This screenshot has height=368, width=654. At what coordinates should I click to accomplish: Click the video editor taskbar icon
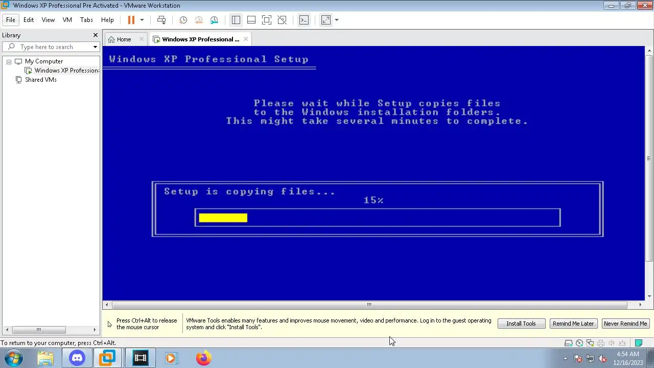coord(140,358)
